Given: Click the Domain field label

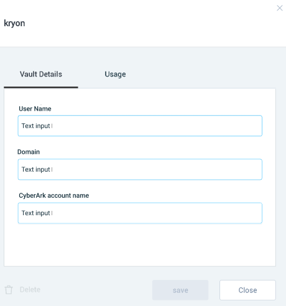Looking at the screenshot, I should click(29, 152).
